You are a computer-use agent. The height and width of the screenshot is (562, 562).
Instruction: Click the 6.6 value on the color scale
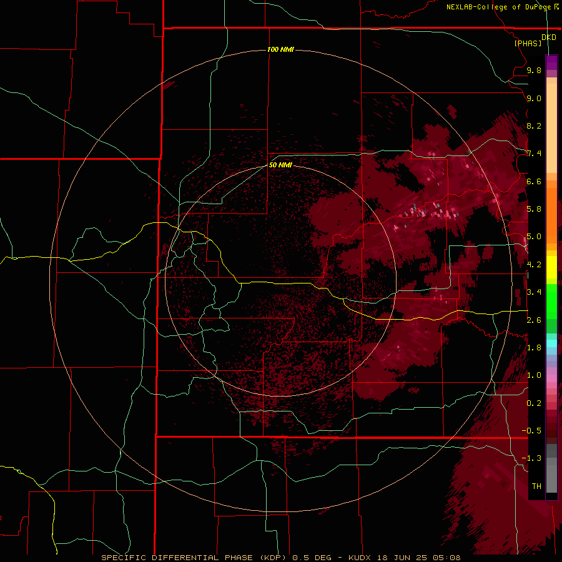(x=534, y=181)
